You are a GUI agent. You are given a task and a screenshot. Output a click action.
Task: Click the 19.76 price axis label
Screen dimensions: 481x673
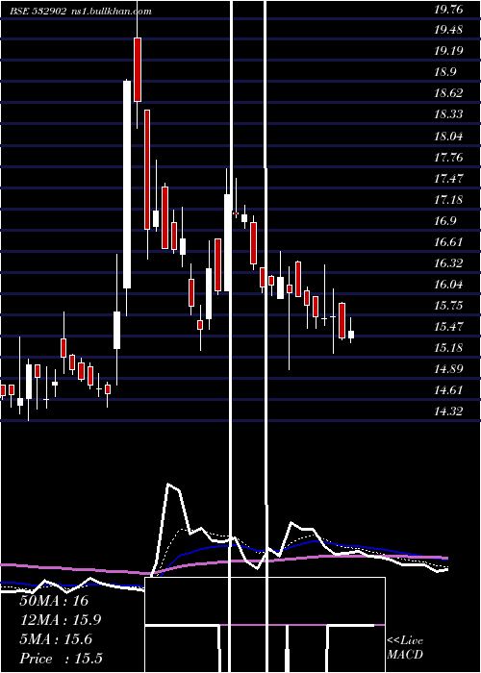[448, 9]
